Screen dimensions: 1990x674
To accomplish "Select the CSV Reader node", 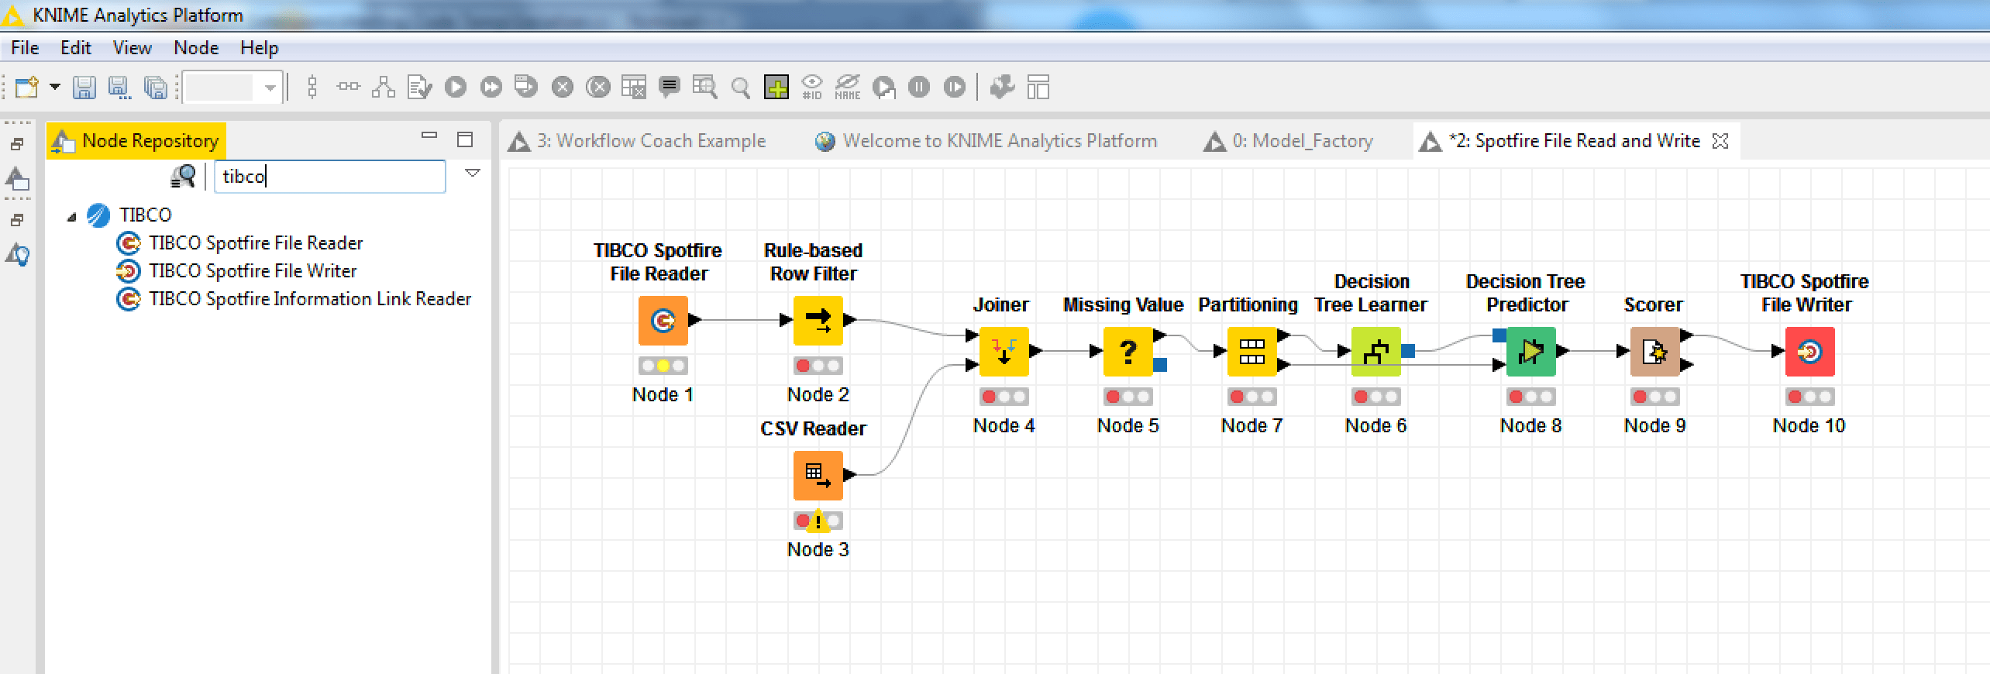I will (x=818, y=475).
